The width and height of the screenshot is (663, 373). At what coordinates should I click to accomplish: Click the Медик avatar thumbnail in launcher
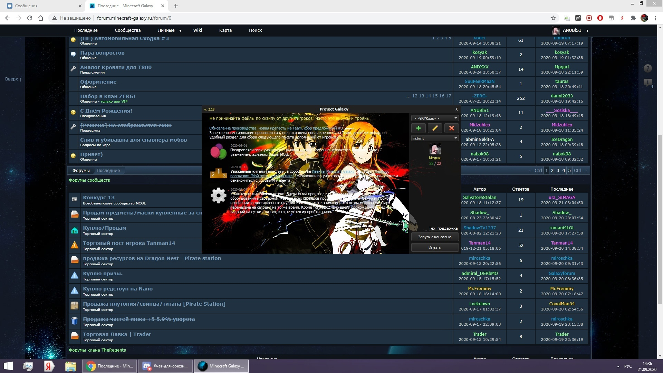pyautogui.click(x=435, y=149)
